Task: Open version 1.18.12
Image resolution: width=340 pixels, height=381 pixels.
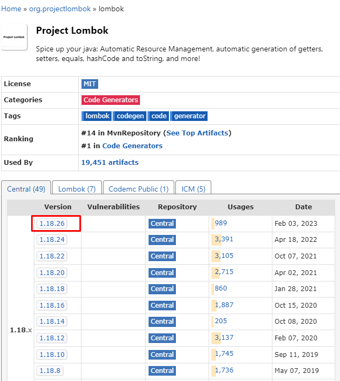Action: click(52, 338)
